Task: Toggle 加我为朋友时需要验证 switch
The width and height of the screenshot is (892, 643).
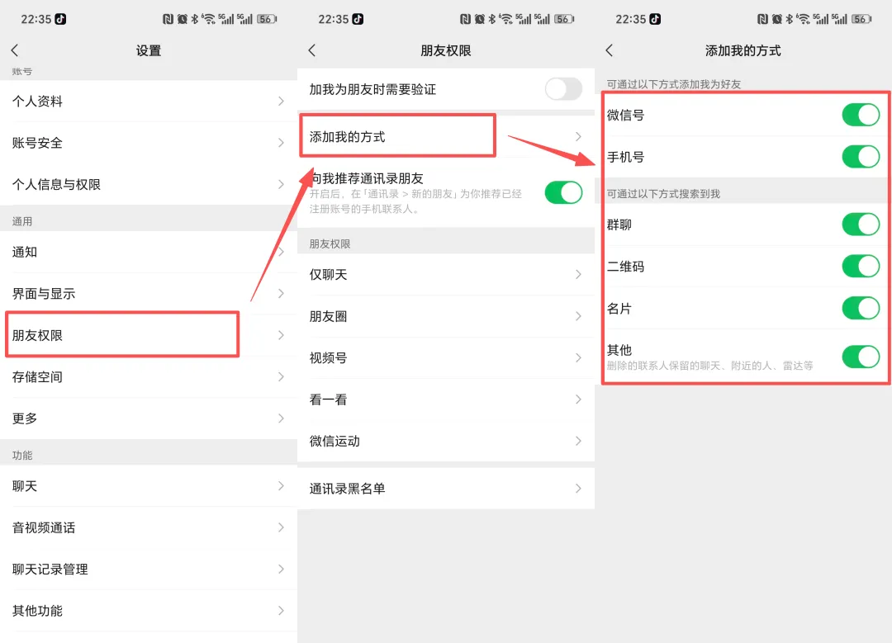Action: pos(564,88)
